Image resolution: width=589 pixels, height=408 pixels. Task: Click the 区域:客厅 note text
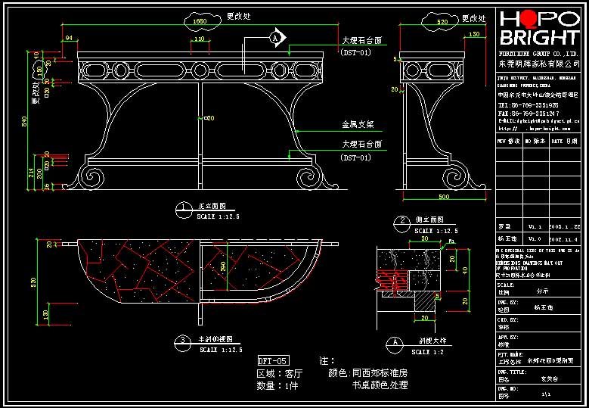[280, 373]
